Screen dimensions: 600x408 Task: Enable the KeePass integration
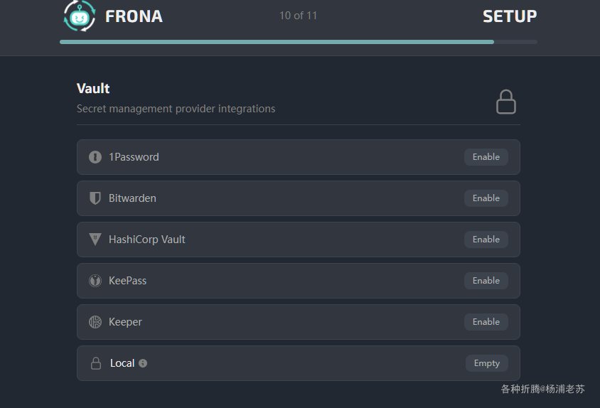coord(486,281)
